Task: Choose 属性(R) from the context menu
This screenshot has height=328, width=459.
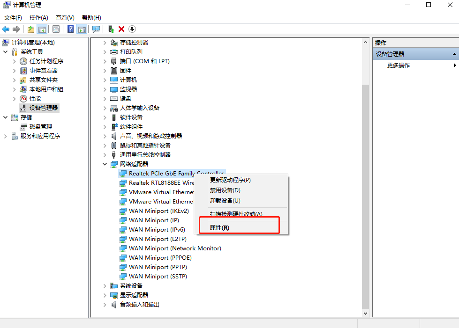Action: click(x=219, y=228)
